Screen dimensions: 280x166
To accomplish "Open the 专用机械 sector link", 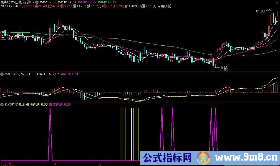I will pos(164,6).
